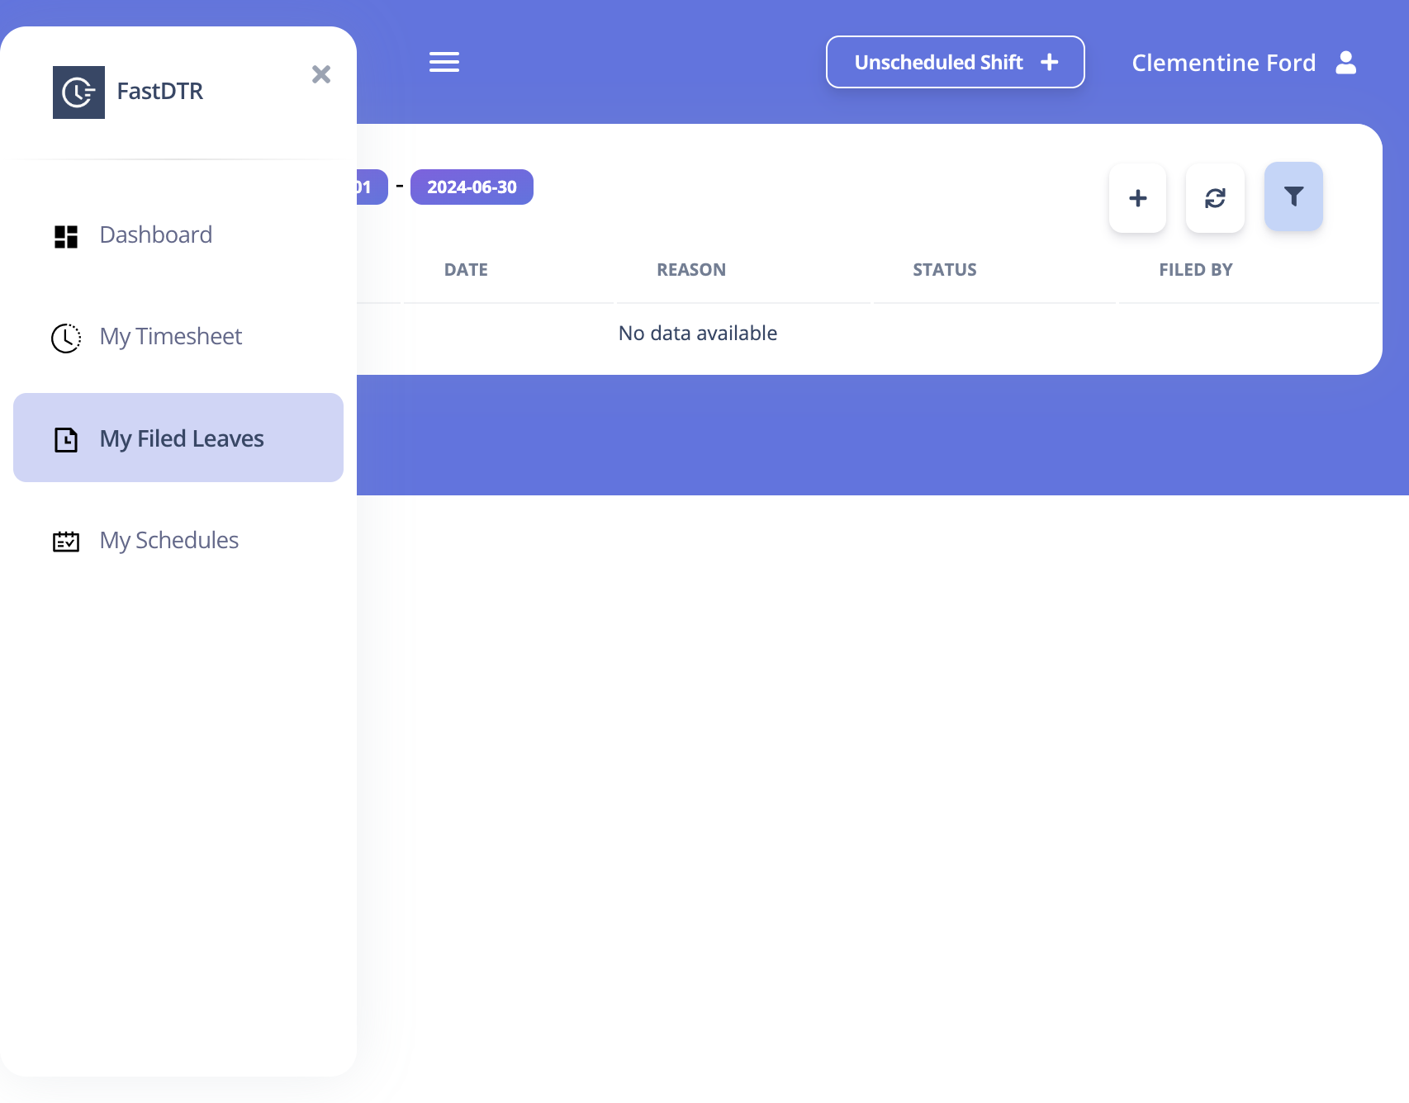This screenshot has height=1103, width=1409.
Task: Click the Unscheduled Shift button
Action: pos(956,62)
